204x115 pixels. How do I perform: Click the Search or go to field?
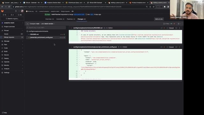click(x=12, y=19)
